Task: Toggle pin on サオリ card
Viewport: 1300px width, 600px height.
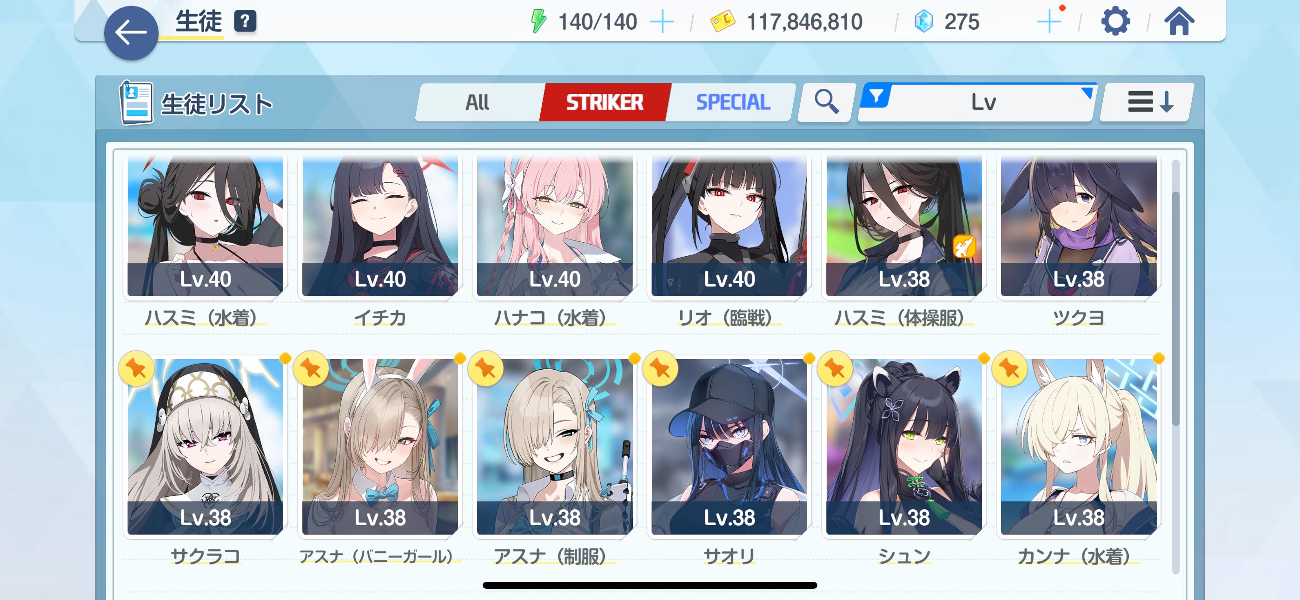Action: pyautogui.click(x=660, y=369)
